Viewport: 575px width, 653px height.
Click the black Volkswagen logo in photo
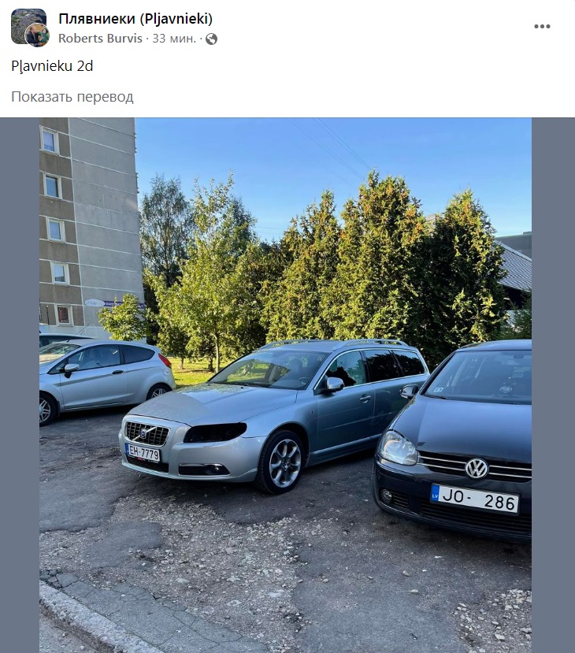[x=477, y=468]
